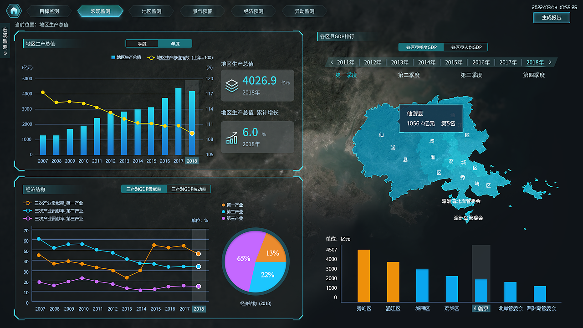Viewport: 583px width, 328px height.
Task: Select 2018 on economic structure axis
Action: [199, 309]
